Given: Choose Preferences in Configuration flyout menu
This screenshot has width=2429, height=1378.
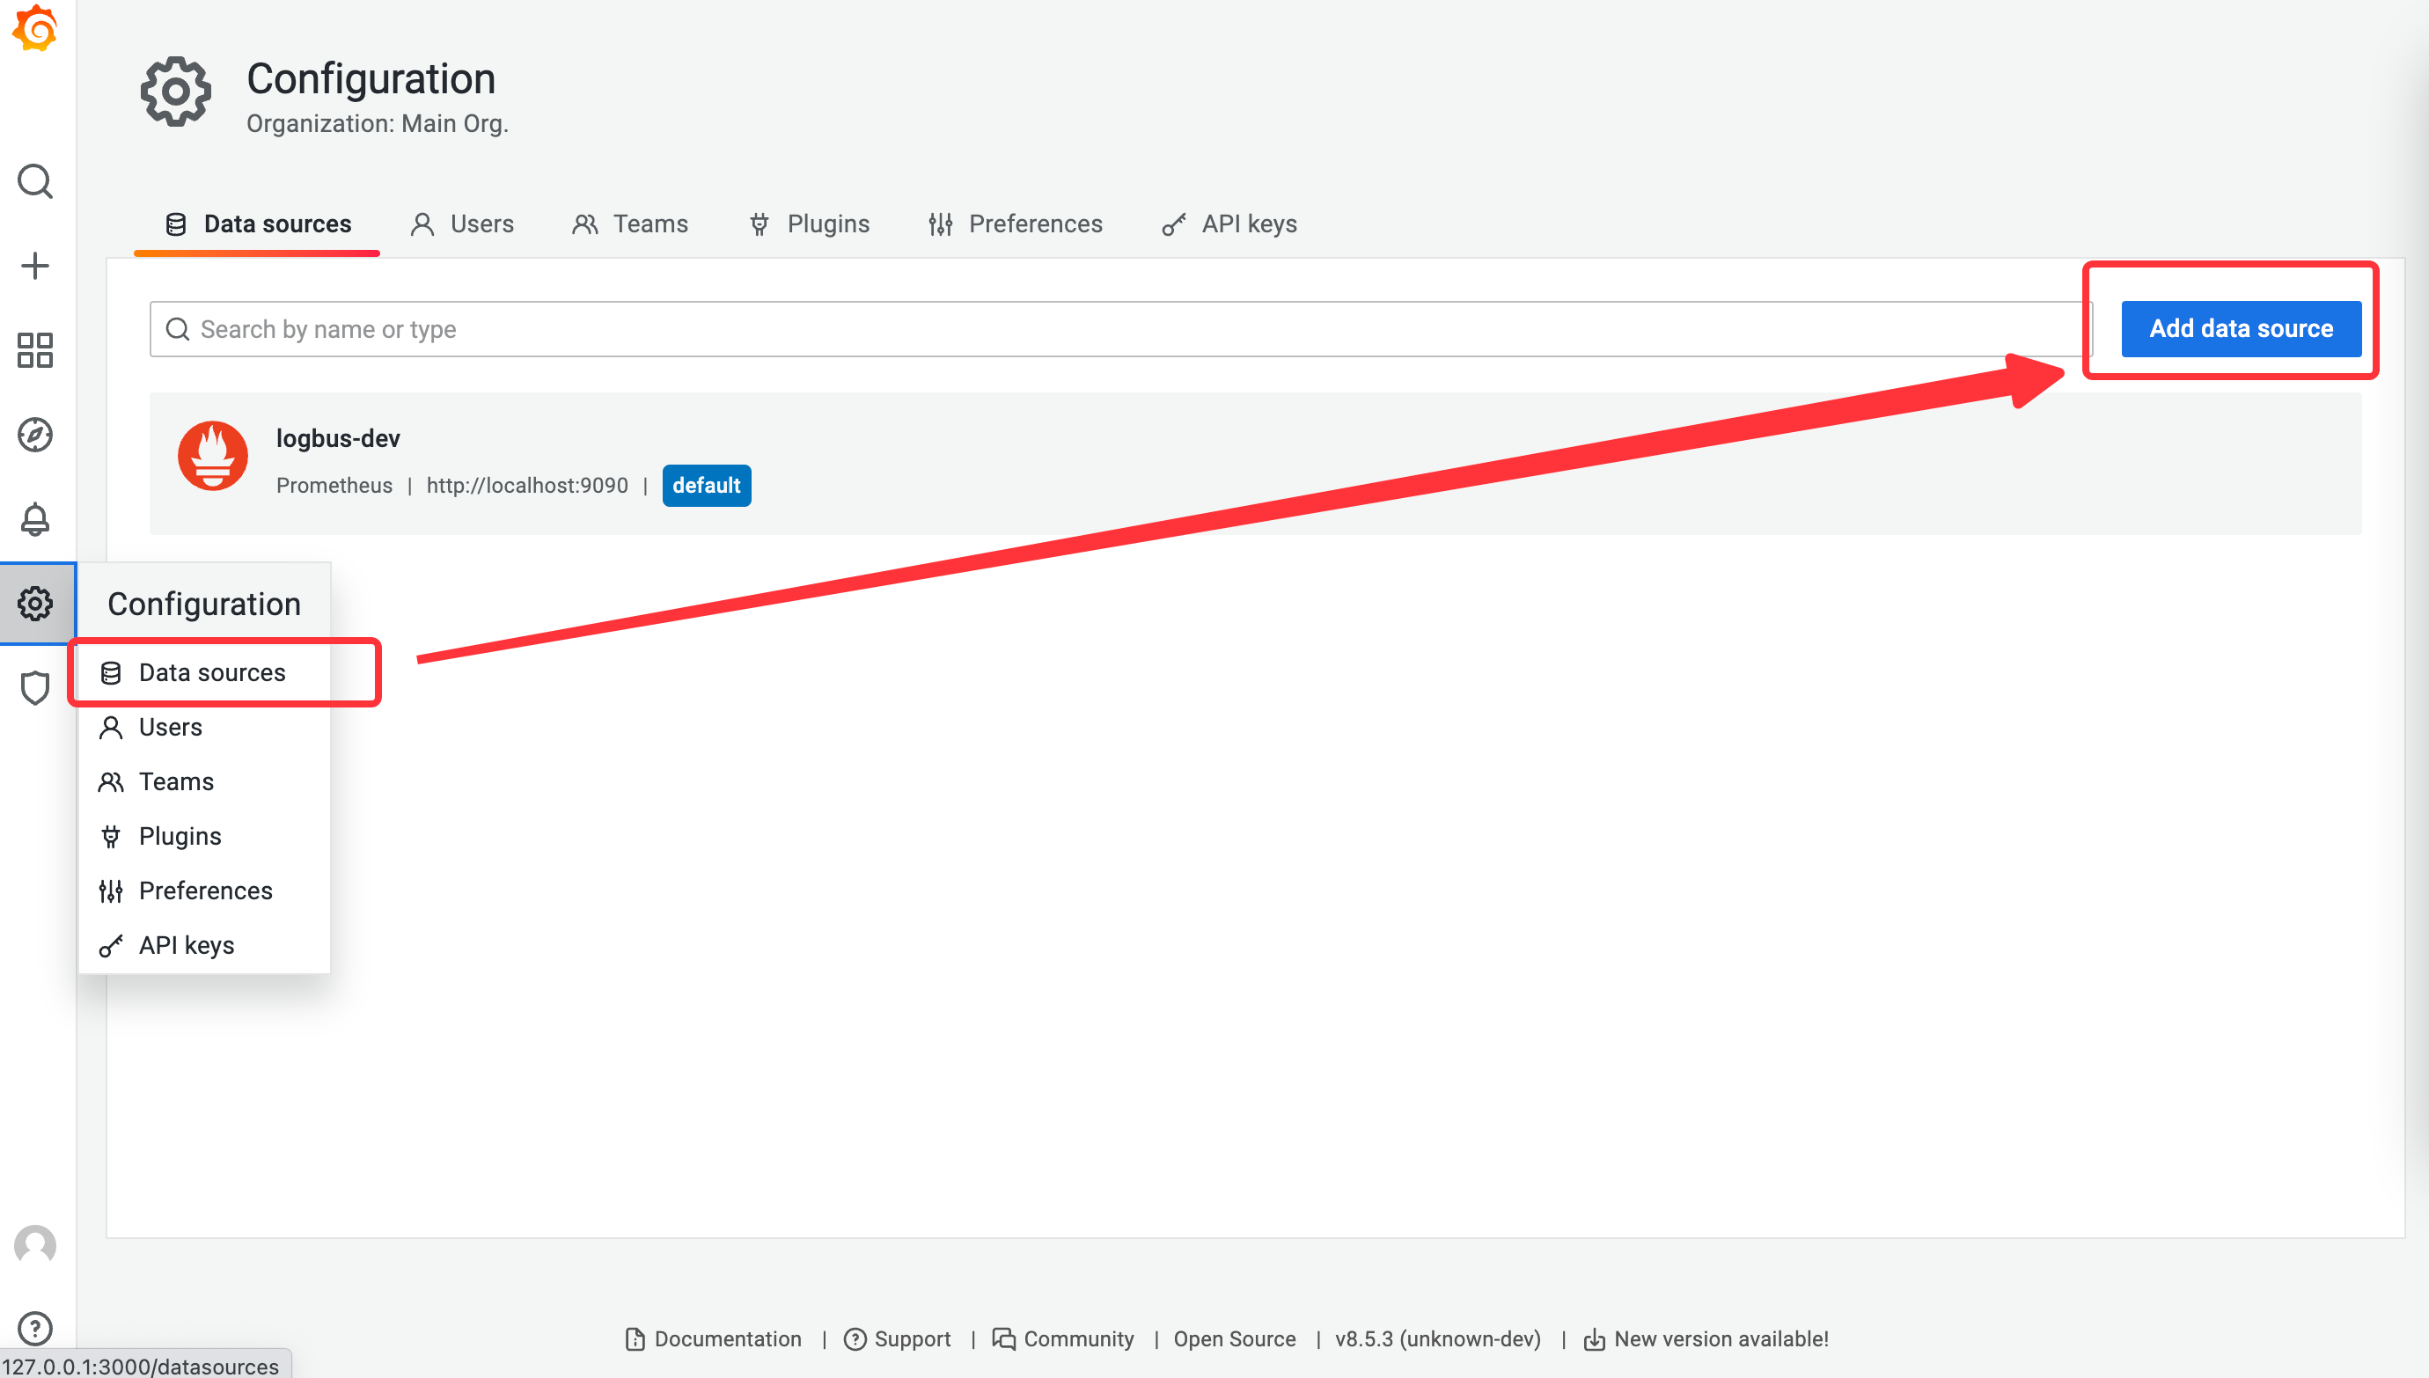Looking at the screenshot, I should pyautogui.click(x=204, y=891).
